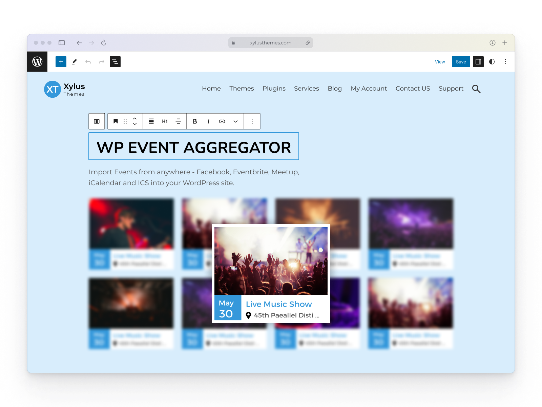
Task: Open the site search magnifier icon
Action: point(476,89)
